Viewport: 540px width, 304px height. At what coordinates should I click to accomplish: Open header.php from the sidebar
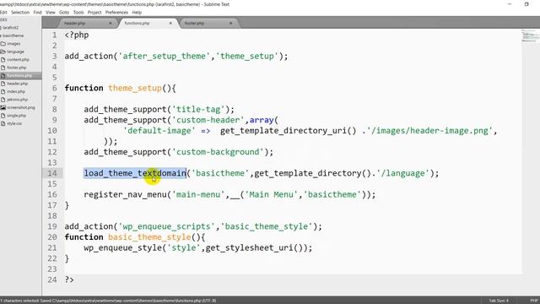pyautogui.click(x=17, y=84)
